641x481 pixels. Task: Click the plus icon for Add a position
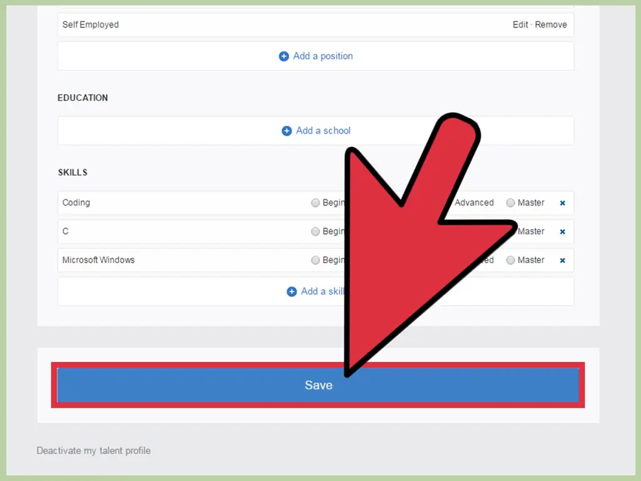click(x=284, y=56)
